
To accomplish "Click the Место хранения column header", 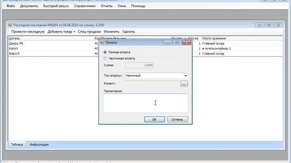I will click(x=214, y=38).
